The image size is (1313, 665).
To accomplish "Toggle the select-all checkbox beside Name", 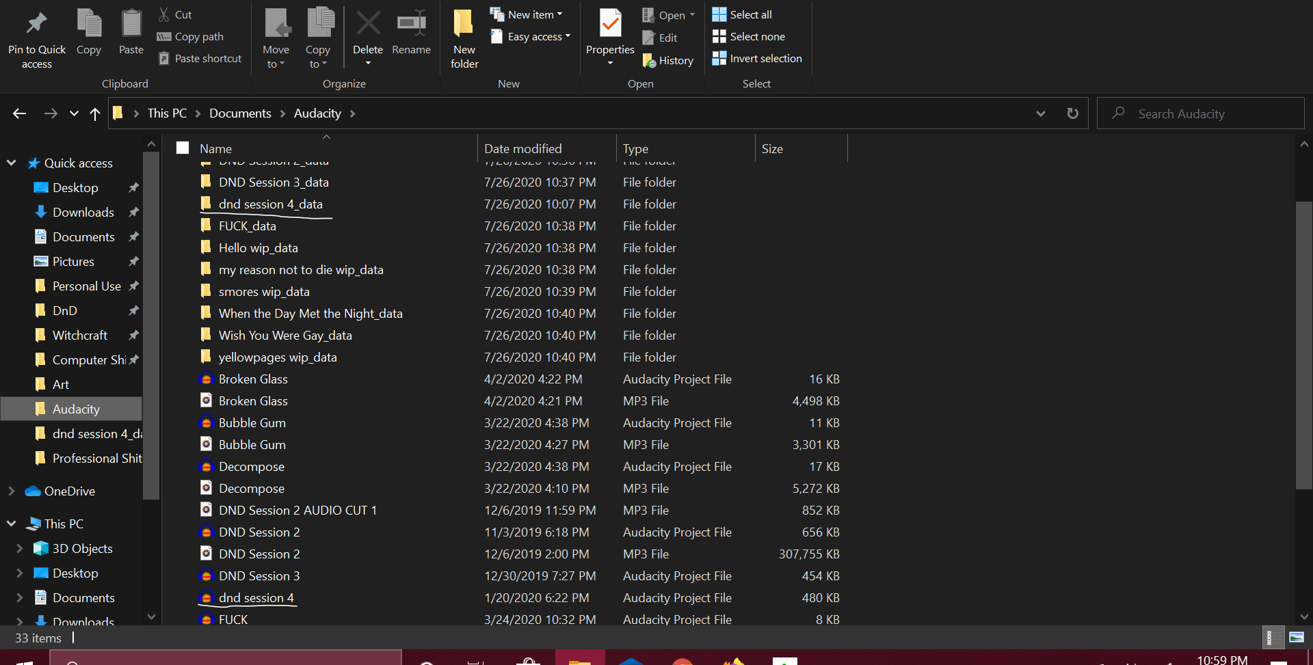I will [x=183, y=148].
